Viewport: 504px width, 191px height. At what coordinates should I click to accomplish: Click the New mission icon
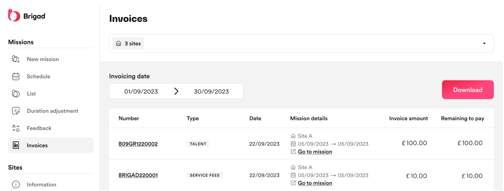click(x=16, y=59)
